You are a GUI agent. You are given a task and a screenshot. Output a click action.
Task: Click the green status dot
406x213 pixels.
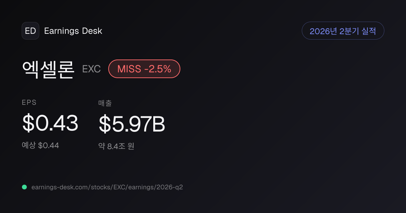point(24,187)
